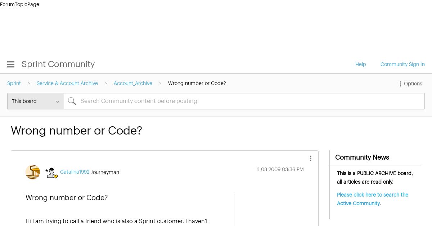The image size is (432, 226).
Task: Open the Help link
Action: (361, 64)
